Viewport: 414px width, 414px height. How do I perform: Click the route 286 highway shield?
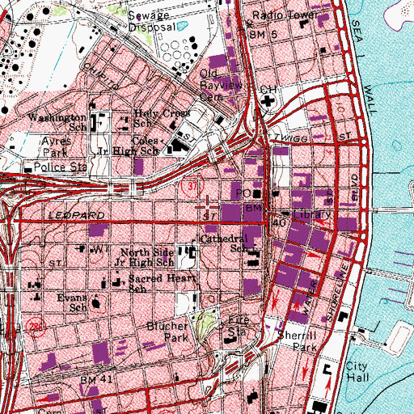click(x=35, y=327)
